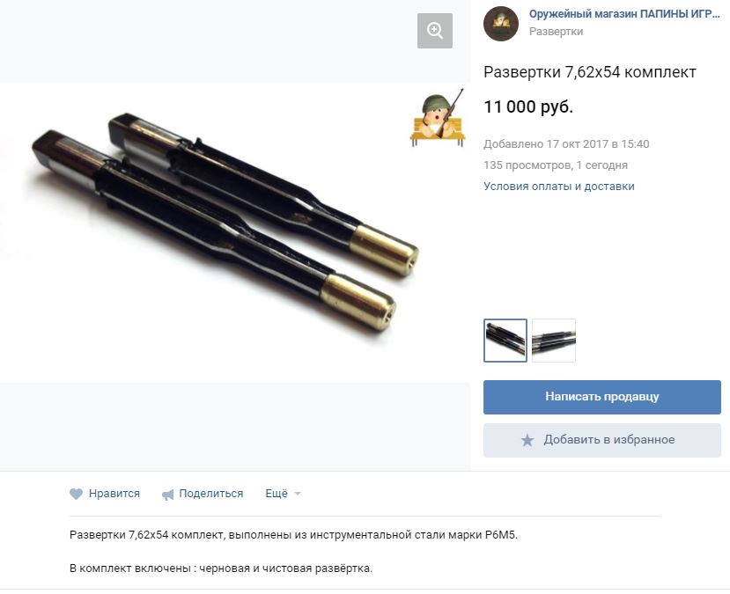The width and height of the screenshot is (730, 594).
Task: Click the star icon in favorites button
Action: tap(527, 440)
